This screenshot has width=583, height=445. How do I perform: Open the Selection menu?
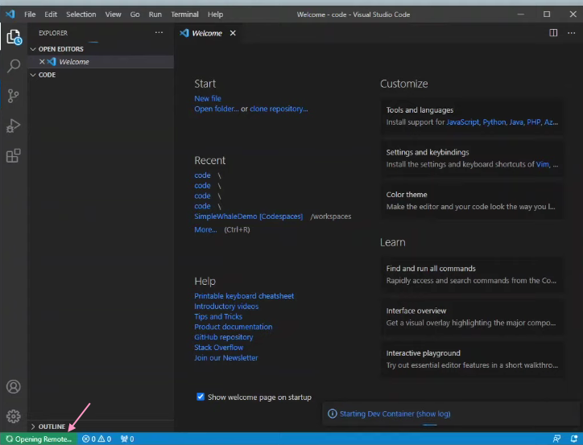click(x=81, y=14)
